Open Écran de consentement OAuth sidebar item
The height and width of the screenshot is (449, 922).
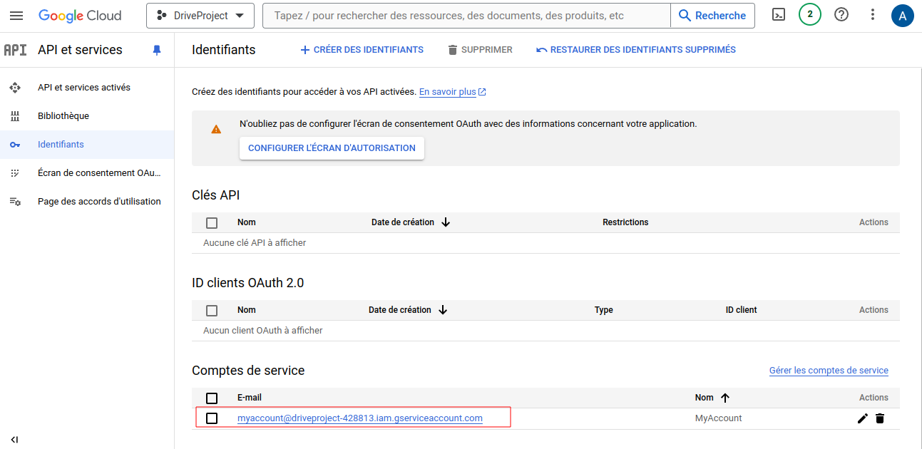coord(99,173)
